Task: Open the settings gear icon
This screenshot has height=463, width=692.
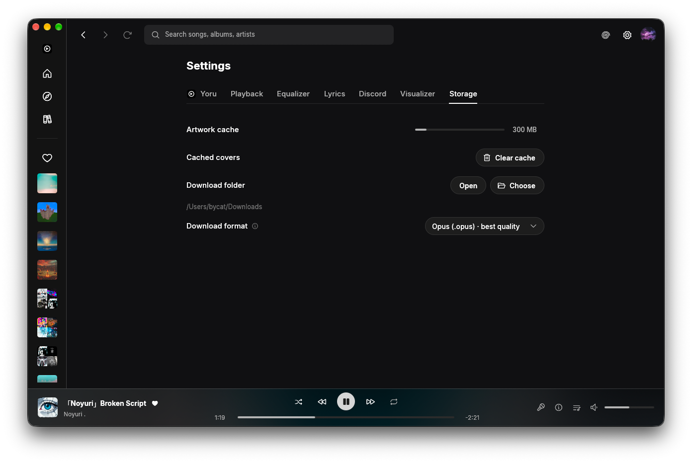Action: [x=627, y=35]
